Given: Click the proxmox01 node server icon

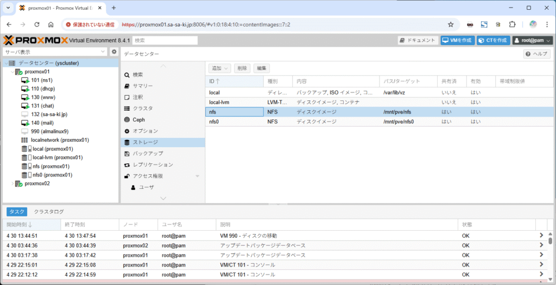Looking at the screenshot, I should click(19, 72).
